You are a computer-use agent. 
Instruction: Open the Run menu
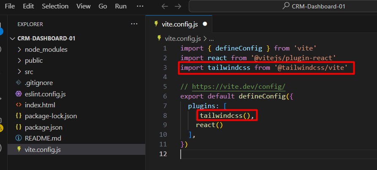[x=121, y=6]
